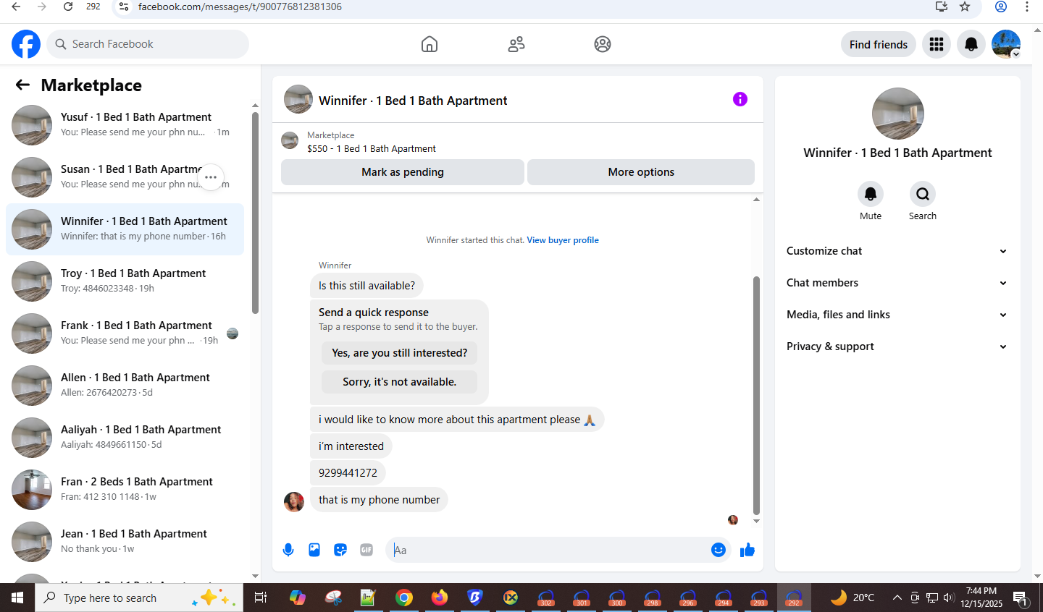Click the Mark as pending button
The height and width of the screenshot is (612, 1043).
pyautogui.click(x=403, y=172)
